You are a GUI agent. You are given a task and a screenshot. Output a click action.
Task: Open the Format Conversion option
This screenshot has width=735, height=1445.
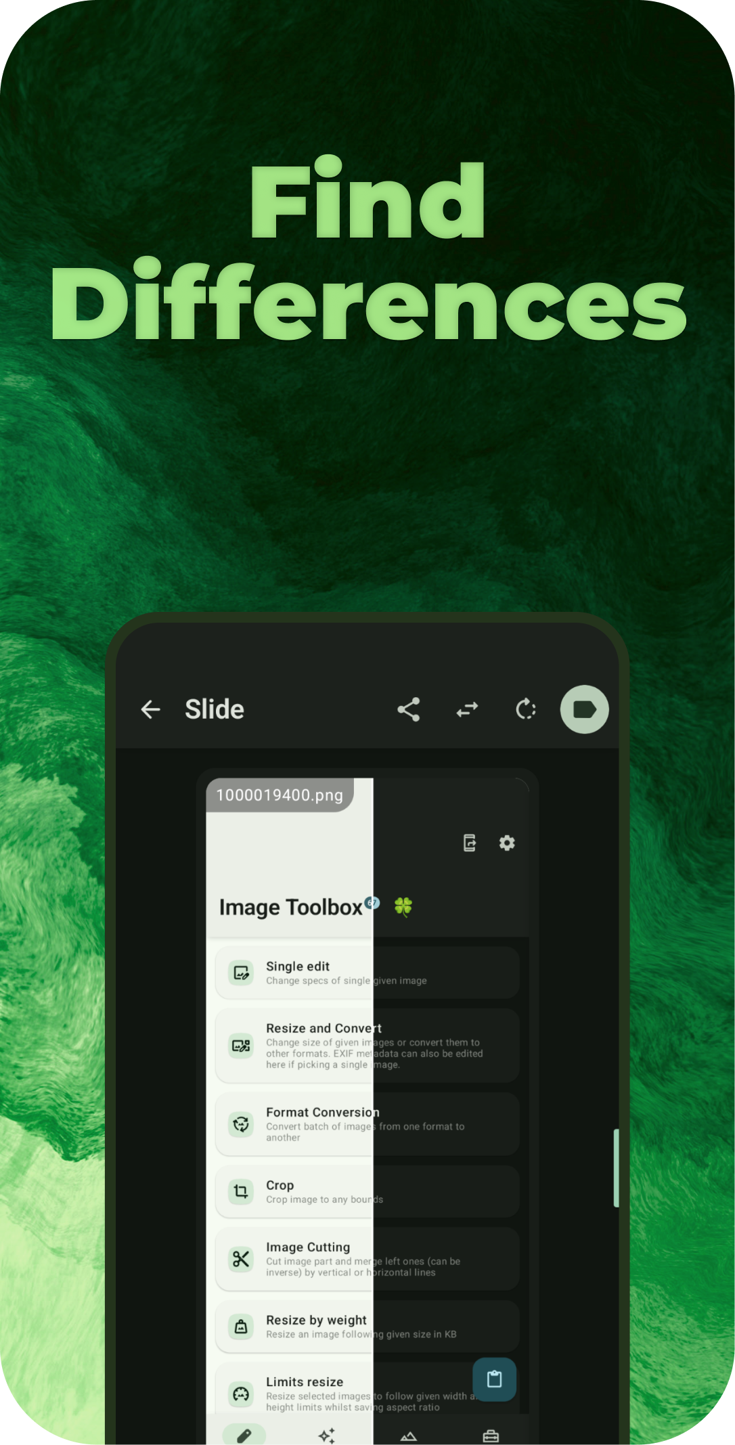click(367, 1124)
